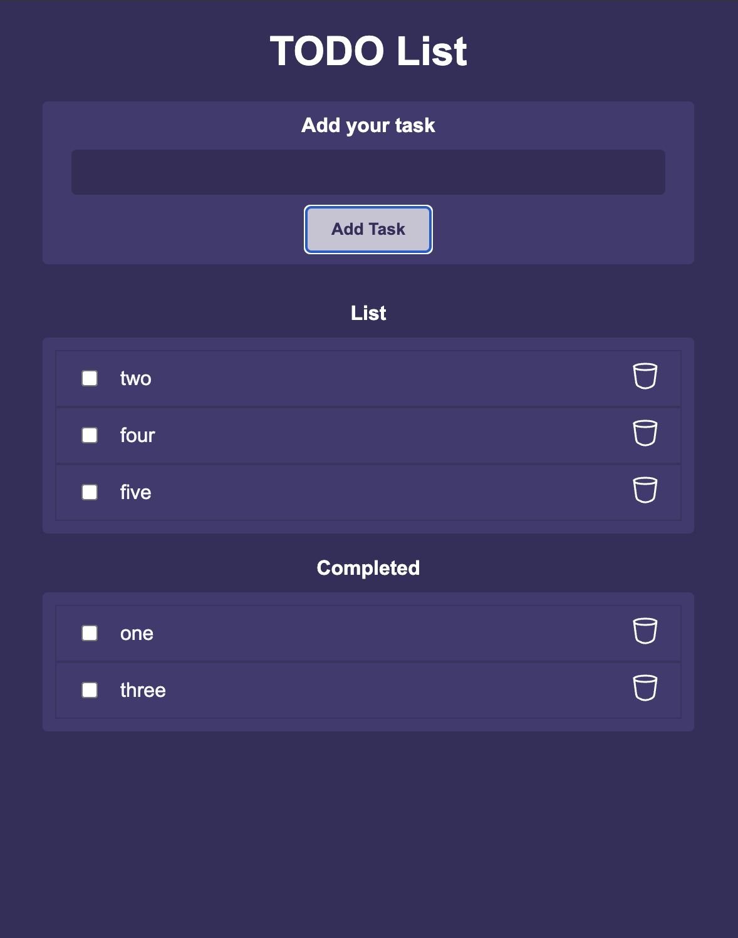Focus the new task text field

pyautogui.click(x=368, y=172)
